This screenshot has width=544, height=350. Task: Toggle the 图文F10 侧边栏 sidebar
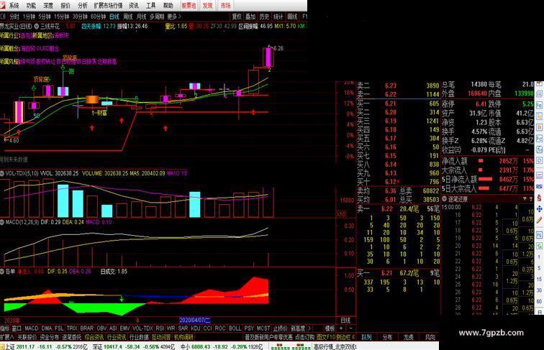click(336, 337)
